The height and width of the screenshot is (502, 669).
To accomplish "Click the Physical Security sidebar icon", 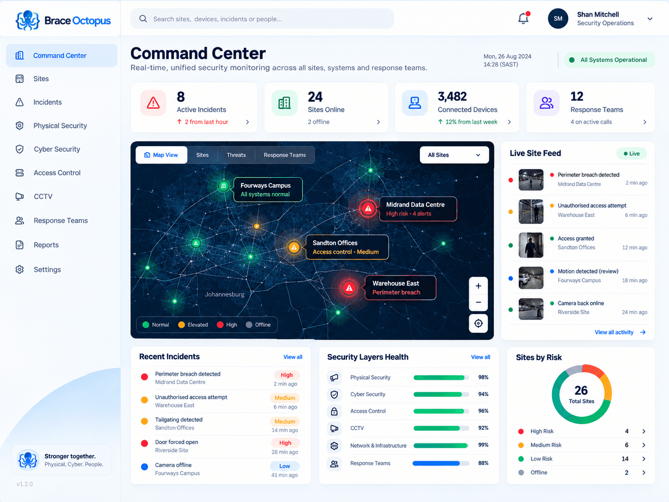I will point(19,126).
